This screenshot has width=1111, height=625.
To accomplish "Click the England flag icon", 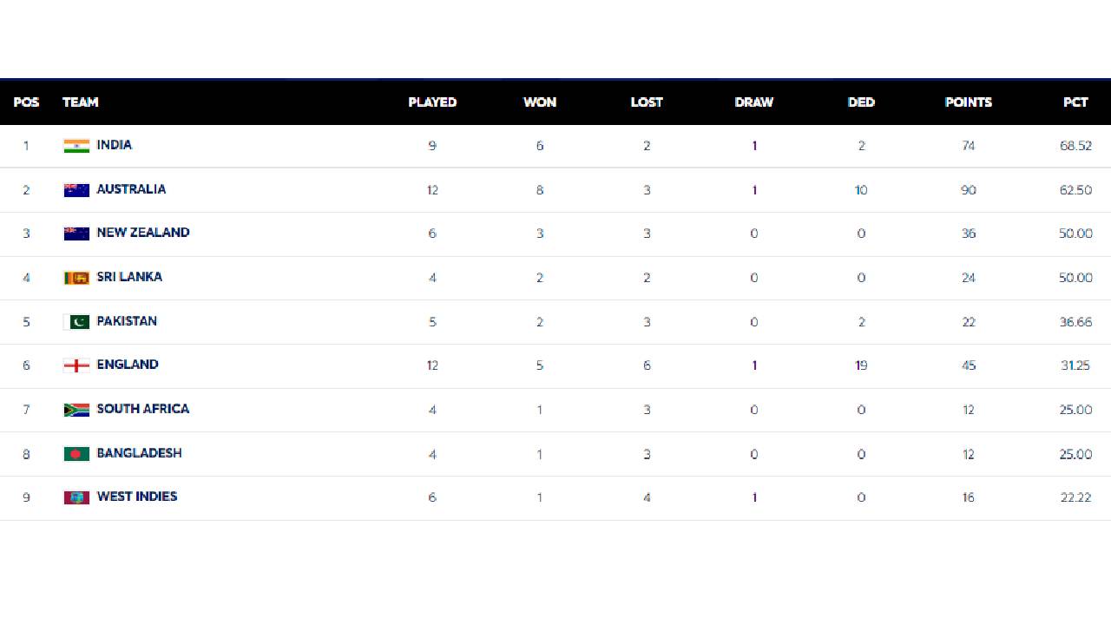I will pyautogui.click(x=76, y=365).
